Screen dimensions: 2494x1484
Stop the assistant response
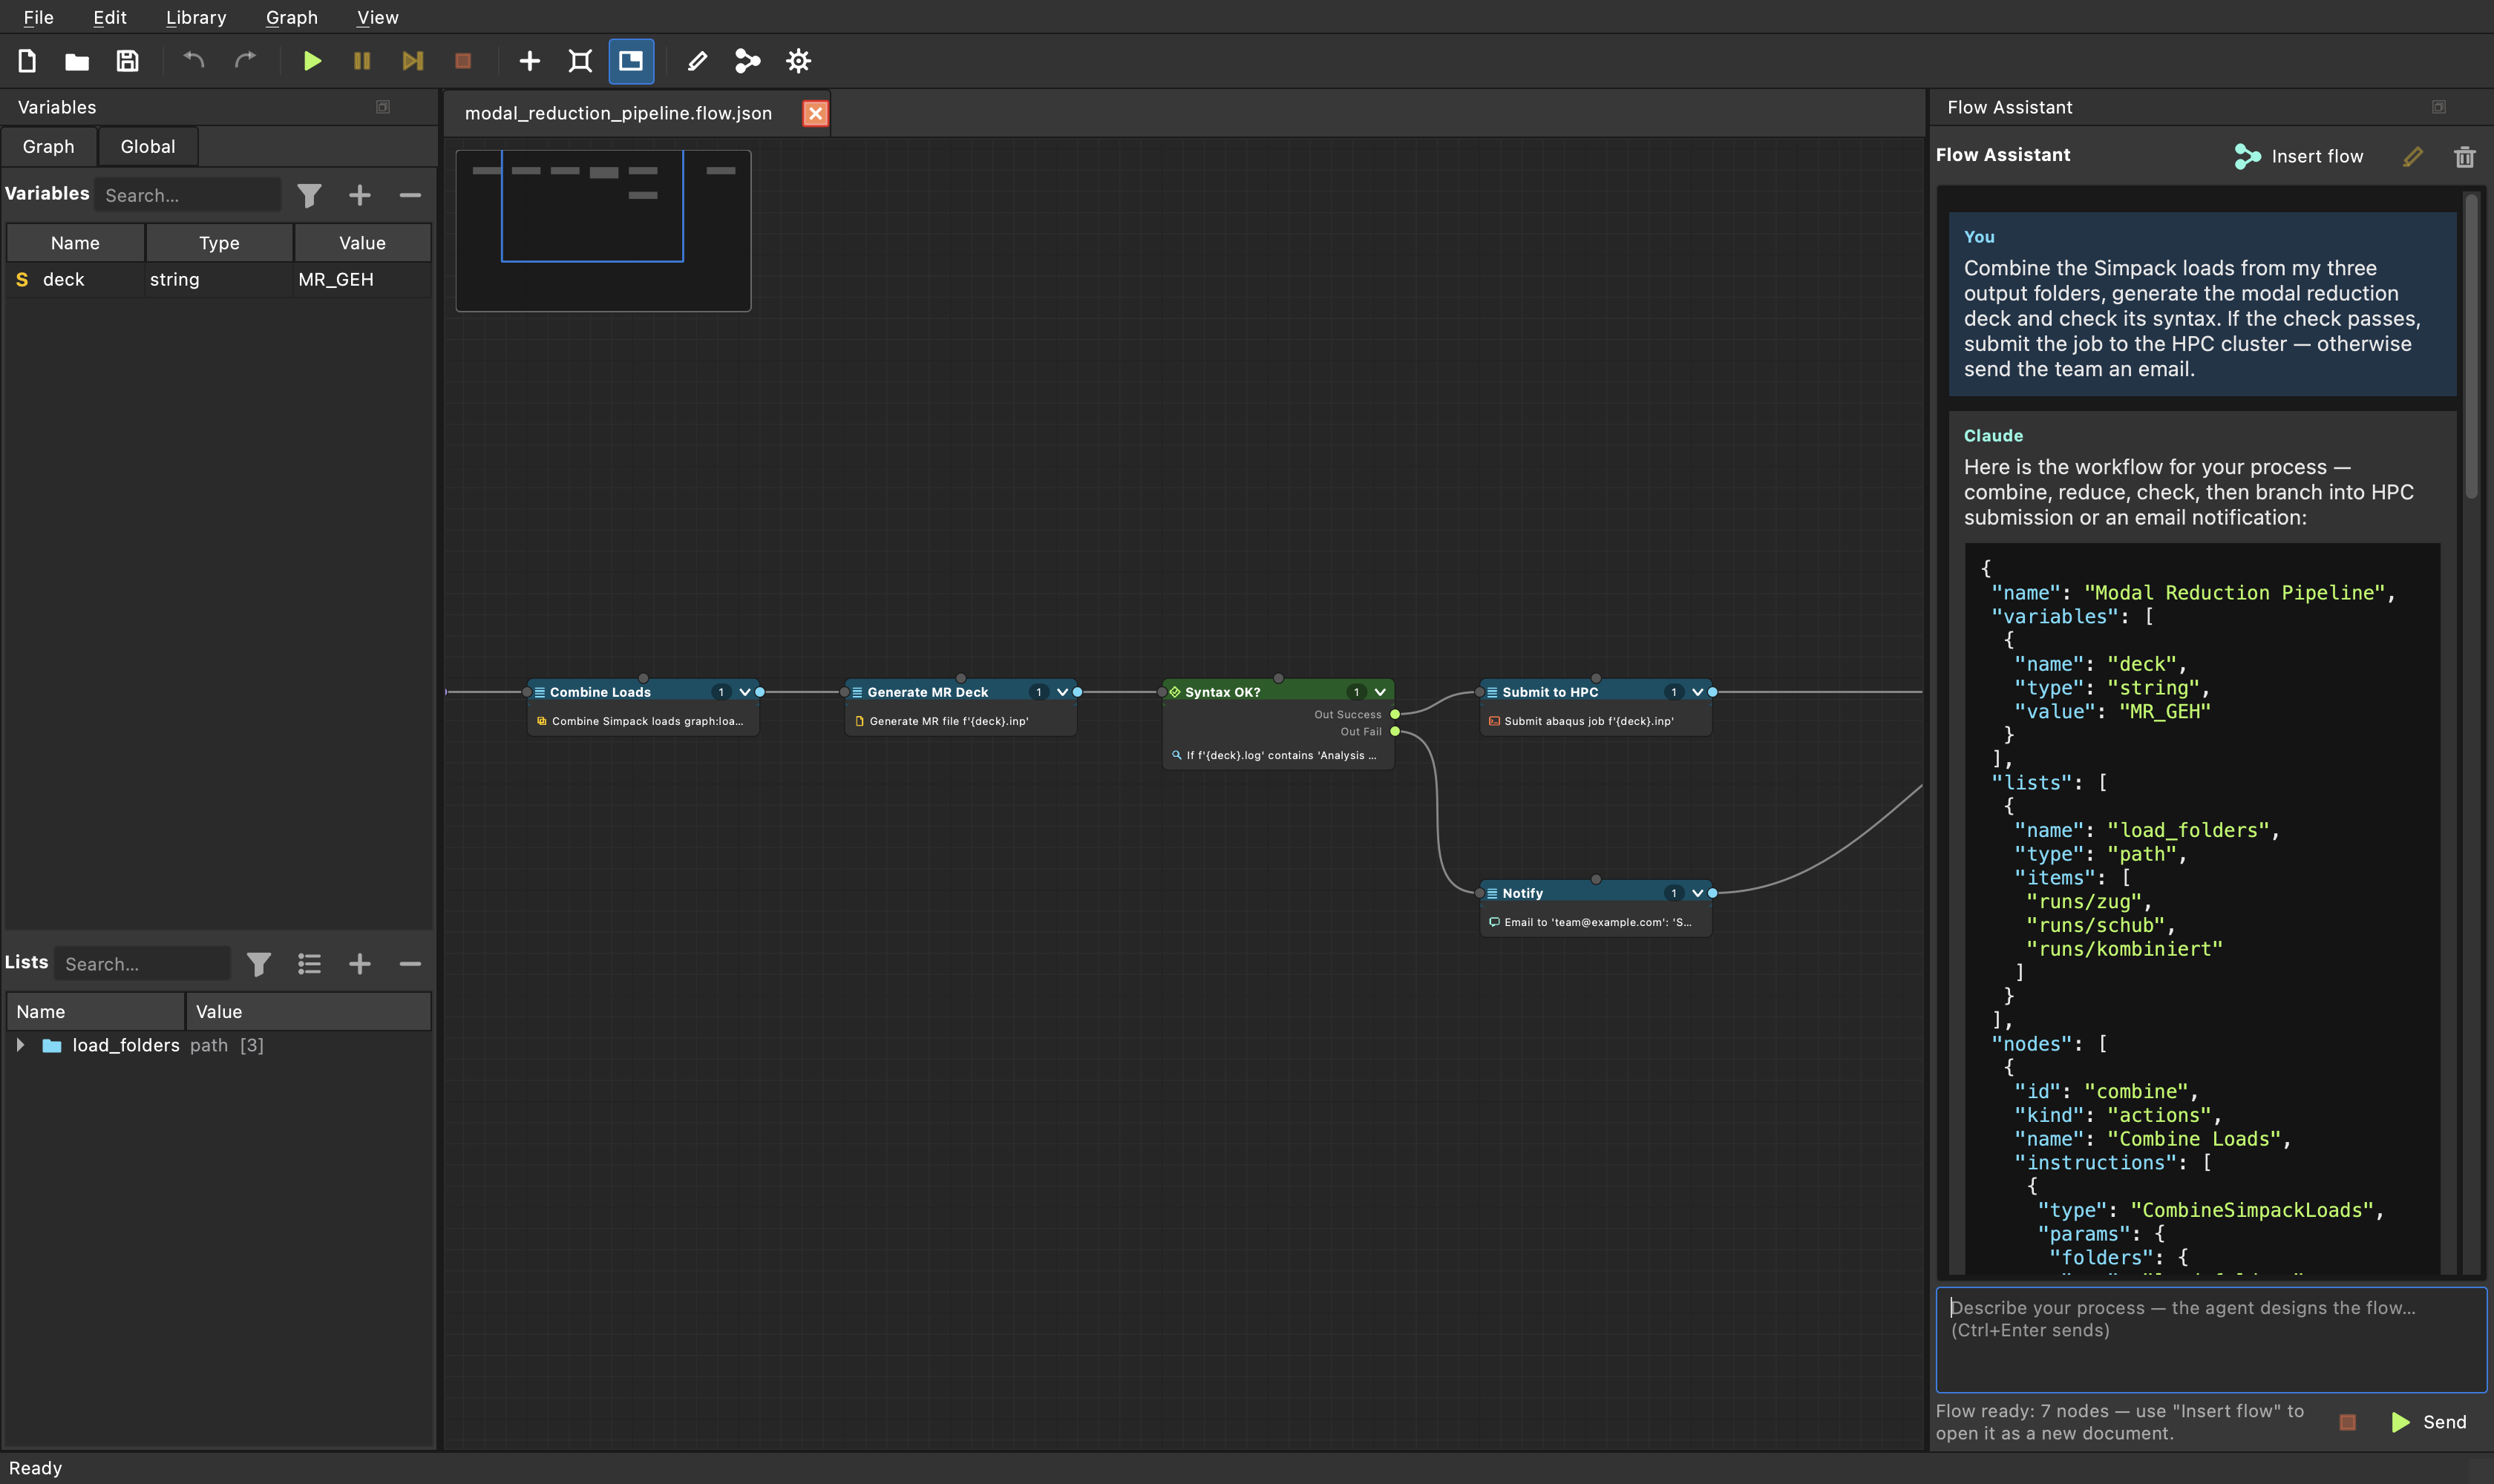pyautogui.click(x=2348, y=1421)
